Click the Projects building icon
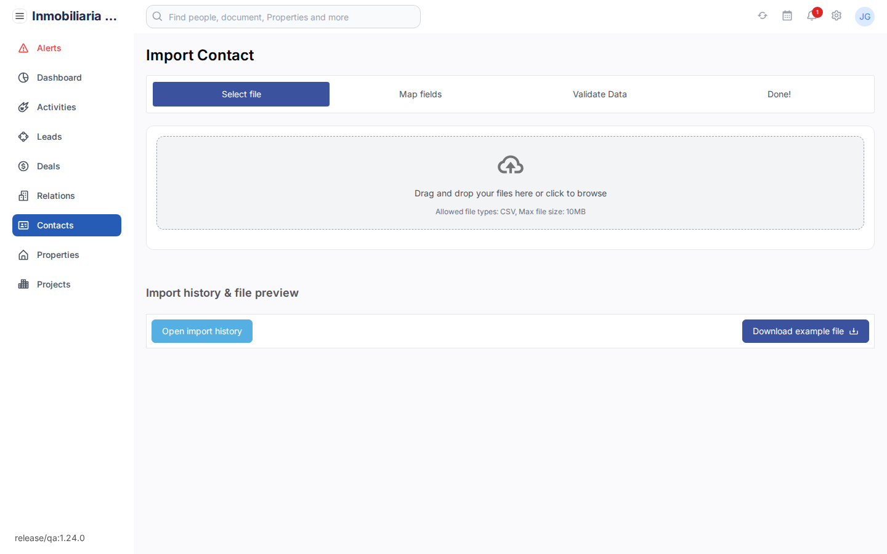The height and width of the screenshot is (554, 887). click(23, 284)
